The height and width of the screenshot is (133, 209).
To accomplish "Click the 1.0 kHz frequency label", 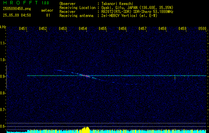I will (3, 60).
